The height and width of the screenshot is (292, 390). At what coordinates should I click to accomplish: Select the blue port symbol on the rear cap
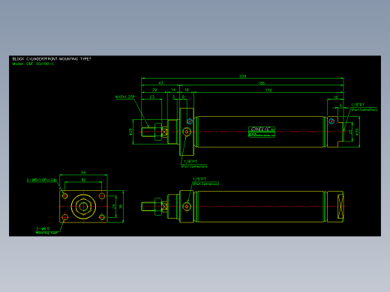click(331, 121)
